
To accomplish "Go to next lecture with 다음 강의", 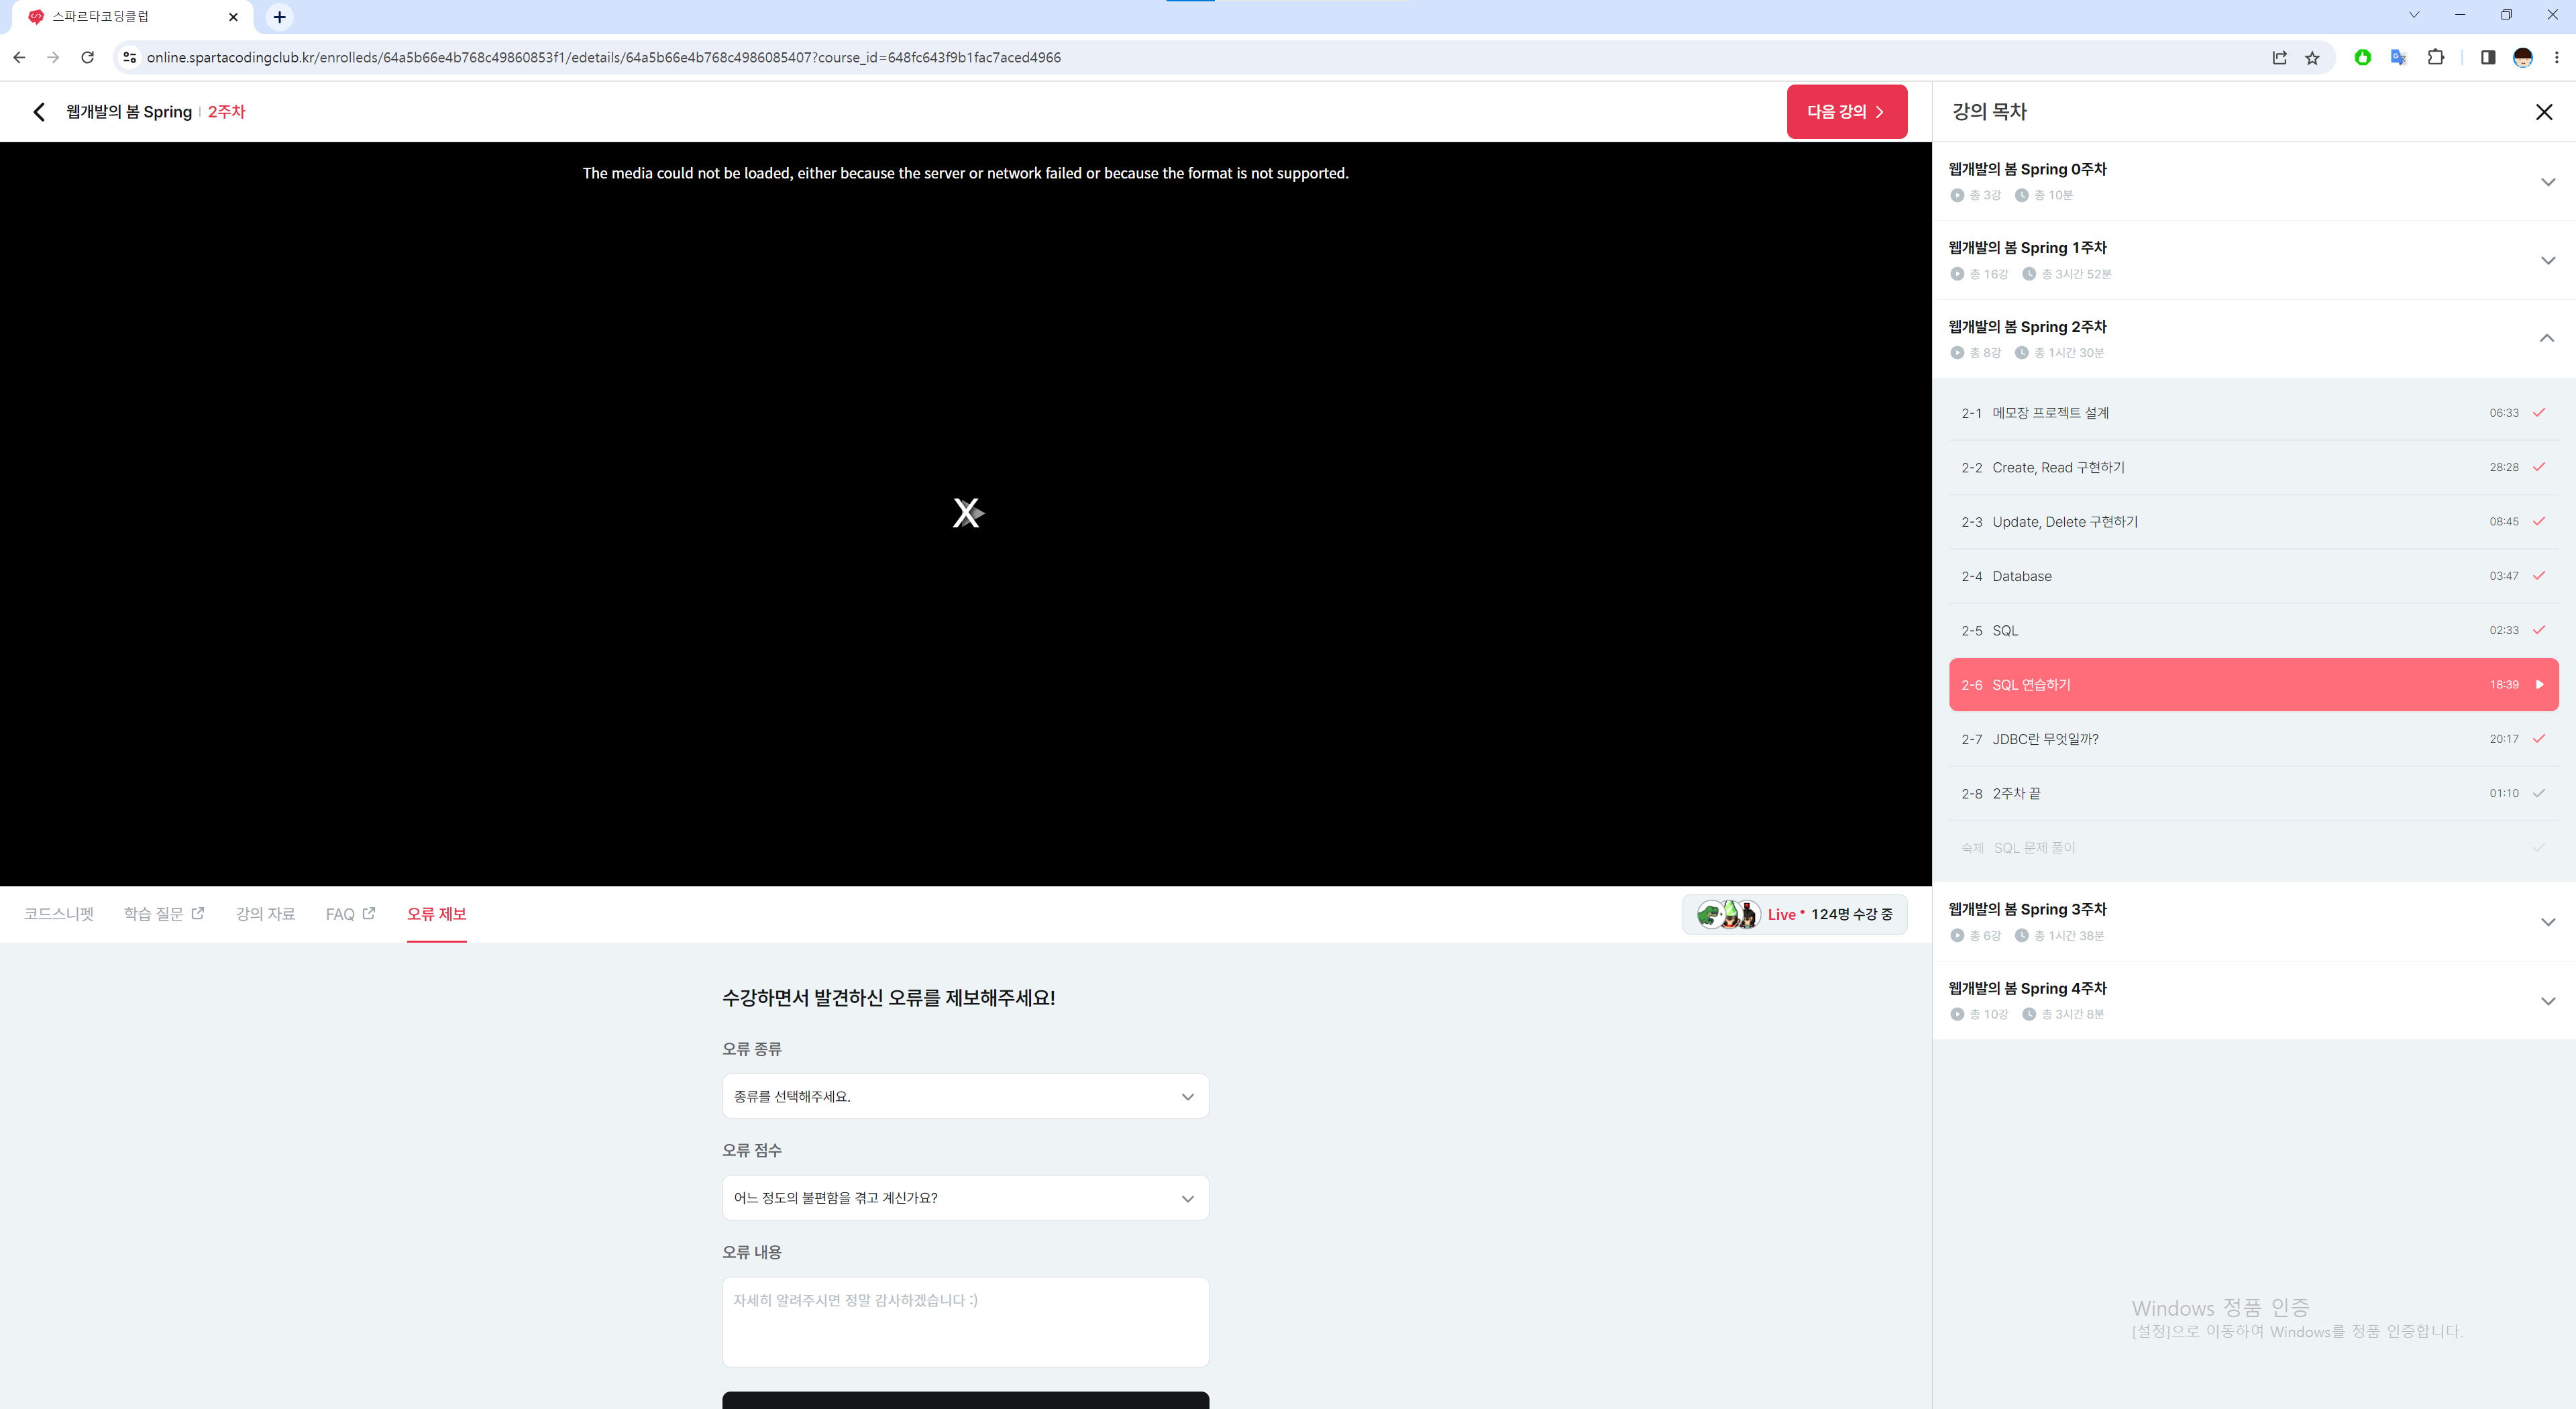I will (1846, 112).
